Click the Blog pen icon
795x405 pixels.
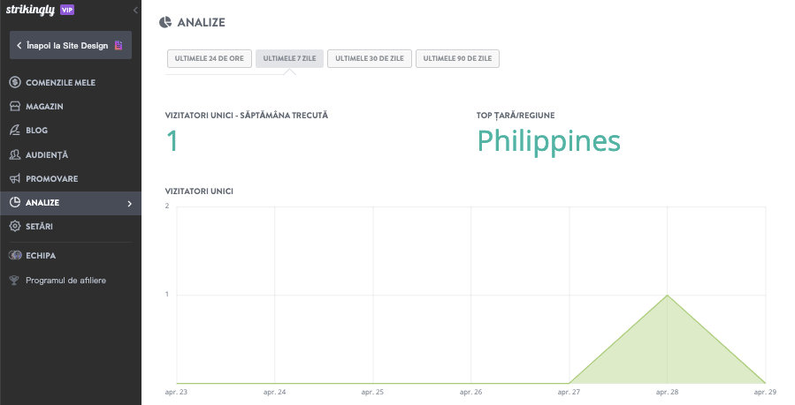(14, 131)
